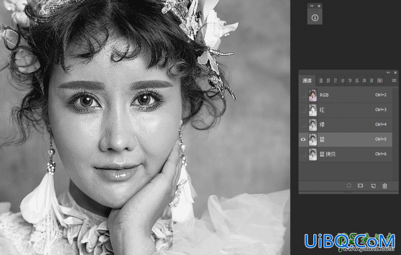Close the small info panel dock
401x255 pixels.
coord(319,6)
